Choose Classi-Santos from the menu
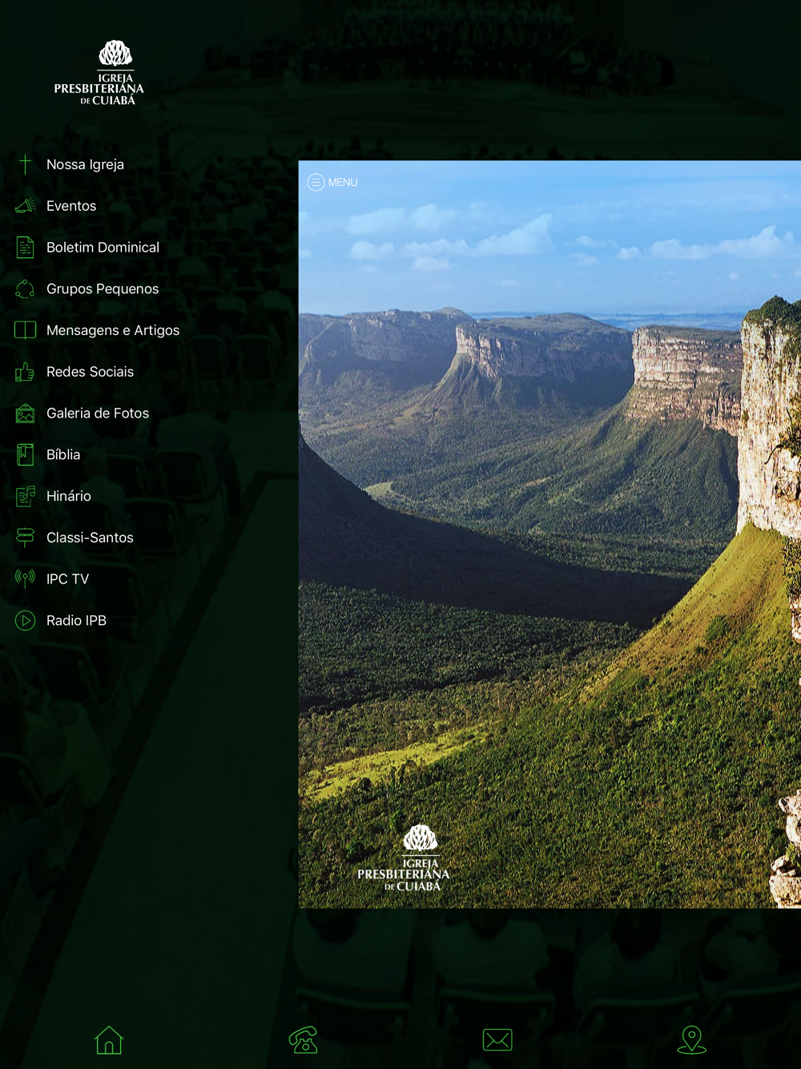801x1069 pixels. (x=90, y=538)
